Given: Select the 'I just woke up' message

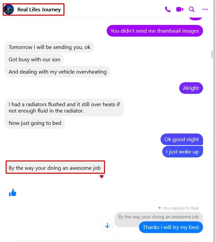Looking at the screenshot, I should (182, 152).
